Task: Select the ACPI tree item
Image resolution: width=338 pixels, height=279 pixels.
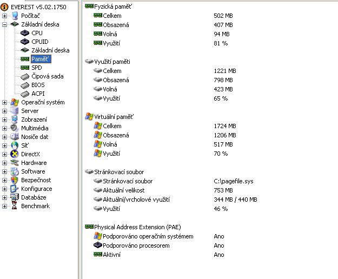Action: [x=38, y=94]
